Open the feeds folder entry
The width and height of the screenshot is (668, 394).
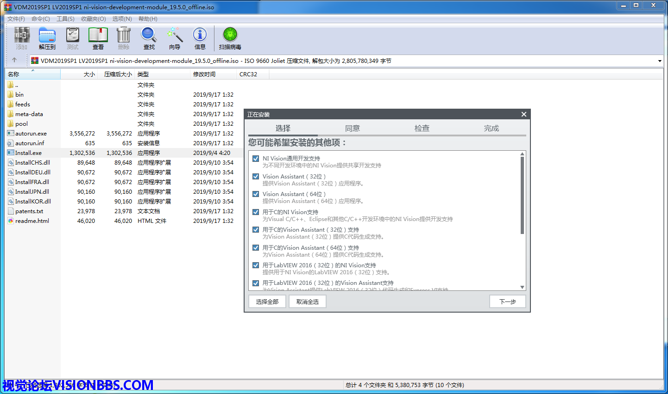[22, 105]
